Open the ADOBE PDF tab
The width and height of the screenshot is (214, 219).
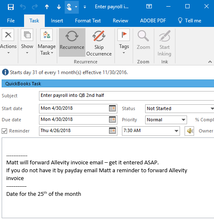153,21
